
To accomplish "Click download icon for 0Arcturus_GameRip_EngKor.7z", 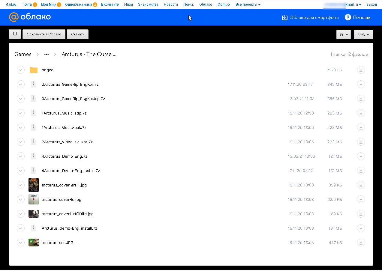I will 361,84.
